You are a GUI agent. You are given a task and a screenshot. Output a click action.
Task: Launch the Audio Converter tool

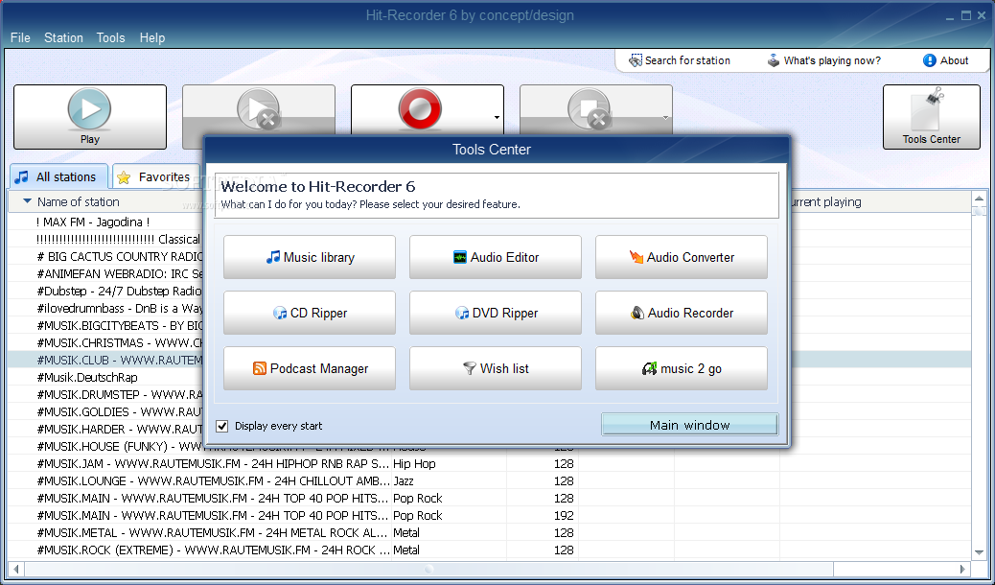[x=682, y=257]
